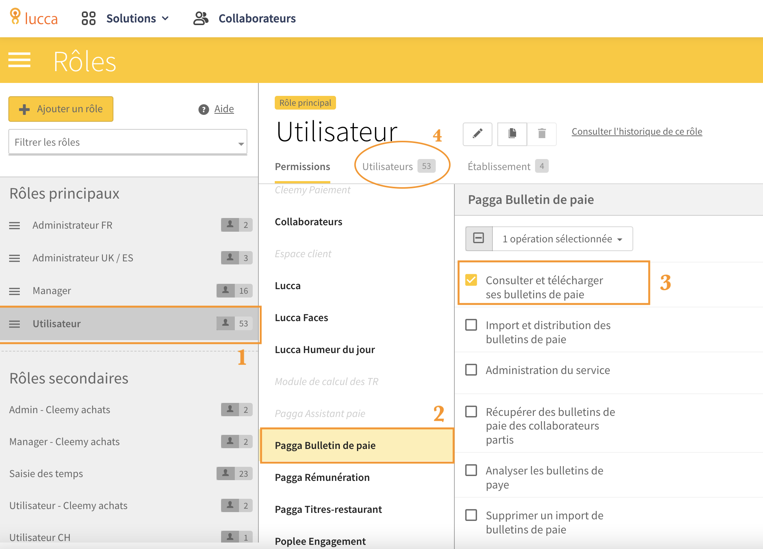Open the 1 opération sélectionnée dropdown

562,239
